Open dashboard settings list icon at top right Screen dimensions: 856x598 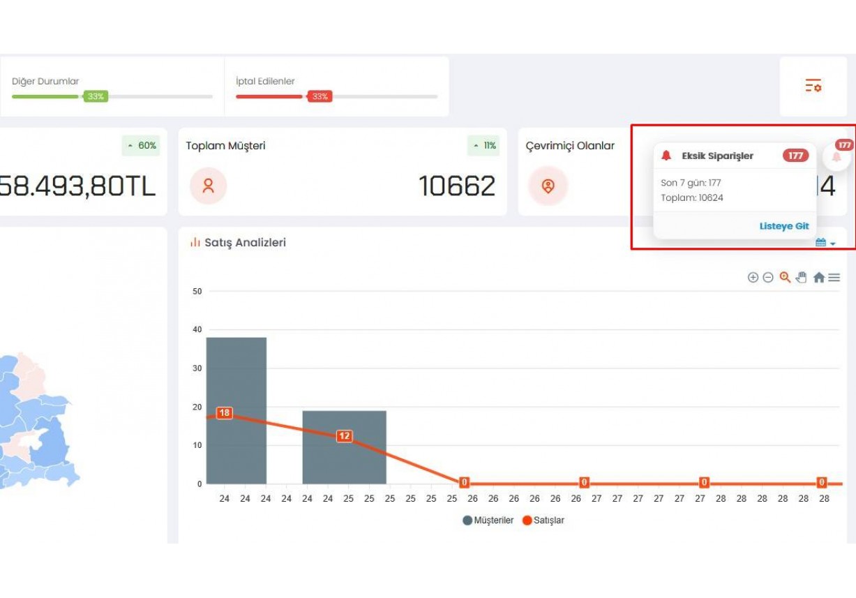(x=813, y=86)
